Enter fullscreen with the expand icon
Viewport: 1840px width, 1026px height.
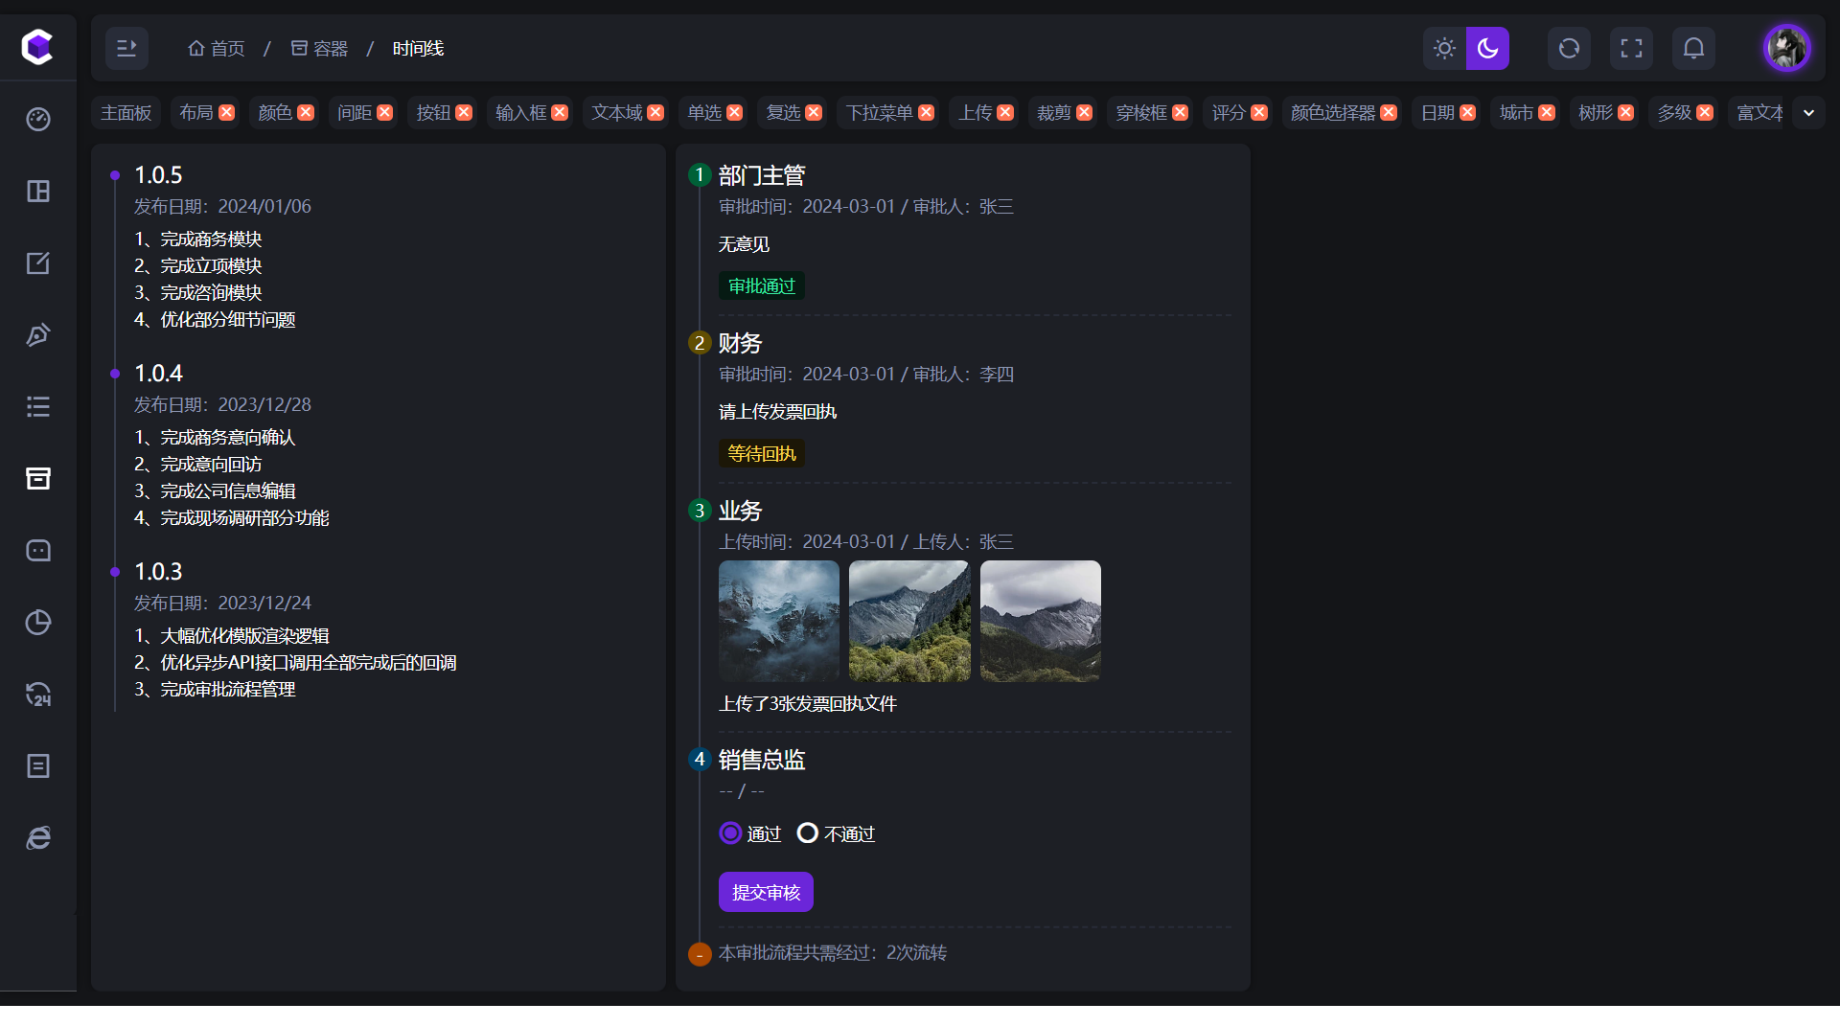1631,48
